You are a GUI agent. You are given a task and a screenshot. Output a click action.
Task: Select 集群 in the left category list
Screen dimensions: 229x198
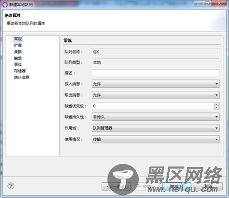coord(18,52)
